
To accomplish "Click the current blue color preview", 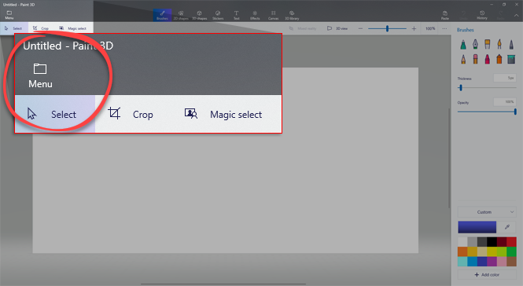I will (477, 227).
